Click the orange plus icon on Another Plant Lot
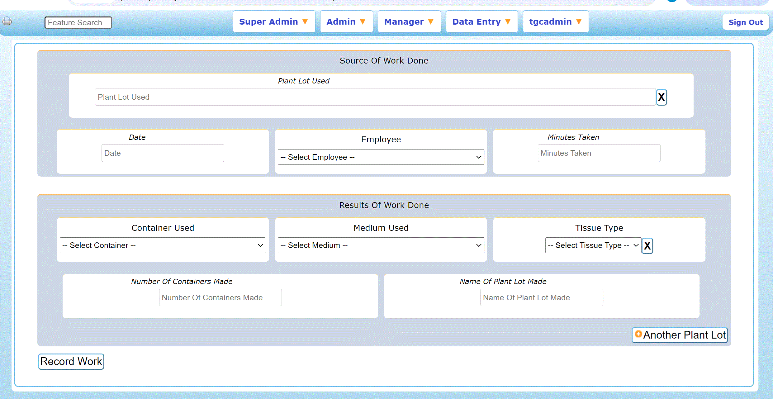 tap(638, 334)
